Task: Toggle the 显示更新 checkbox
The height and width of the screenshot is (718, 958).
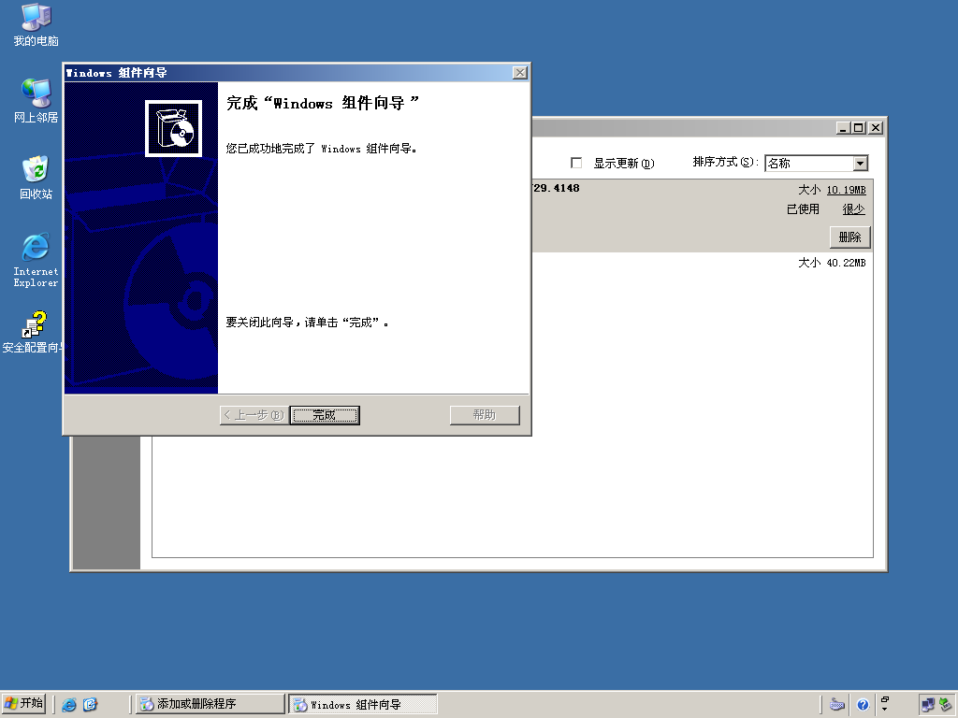Action: pos(576,163)
